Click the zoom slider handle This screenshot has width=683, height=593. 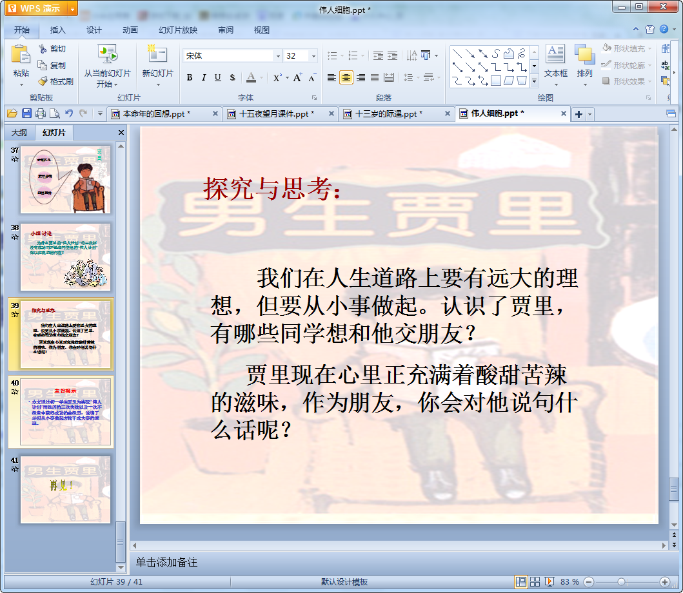click(622, 581)
